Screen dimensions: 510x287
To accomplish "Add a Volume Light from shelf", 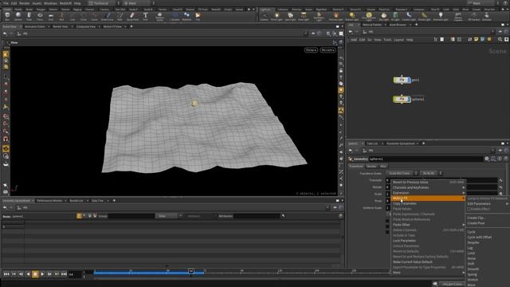I will coord(336,16).
